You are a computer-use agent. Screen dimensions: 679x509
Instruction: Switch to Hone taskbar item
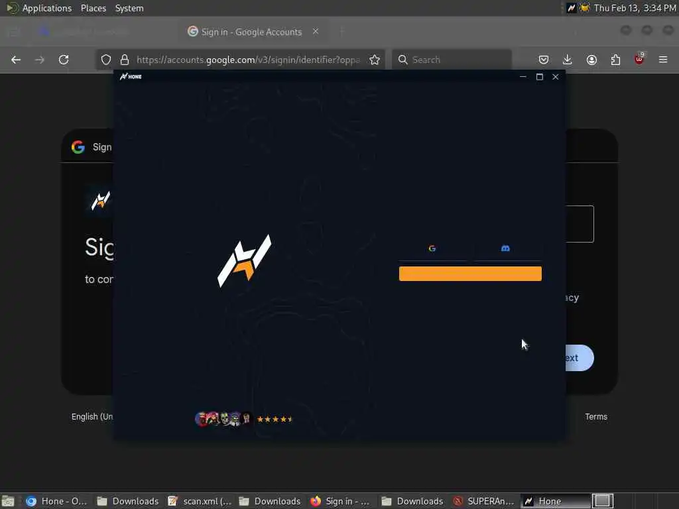click(555, 501)
